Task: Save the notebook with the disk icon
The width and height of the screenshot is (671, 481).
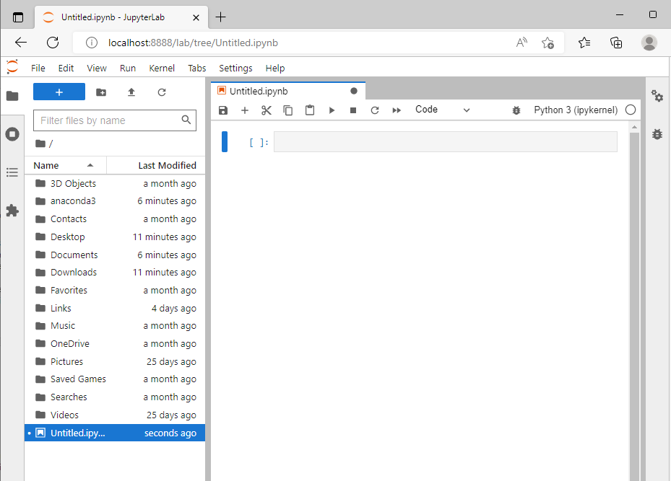Action: pos(223,110)
